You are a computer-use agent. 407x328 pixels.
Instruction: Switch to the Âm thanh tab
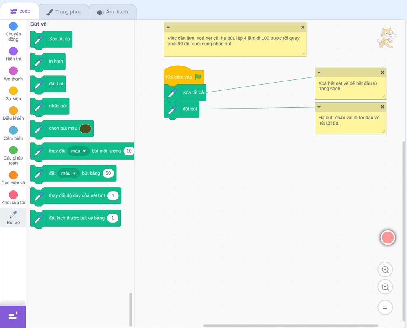point(113,12)
